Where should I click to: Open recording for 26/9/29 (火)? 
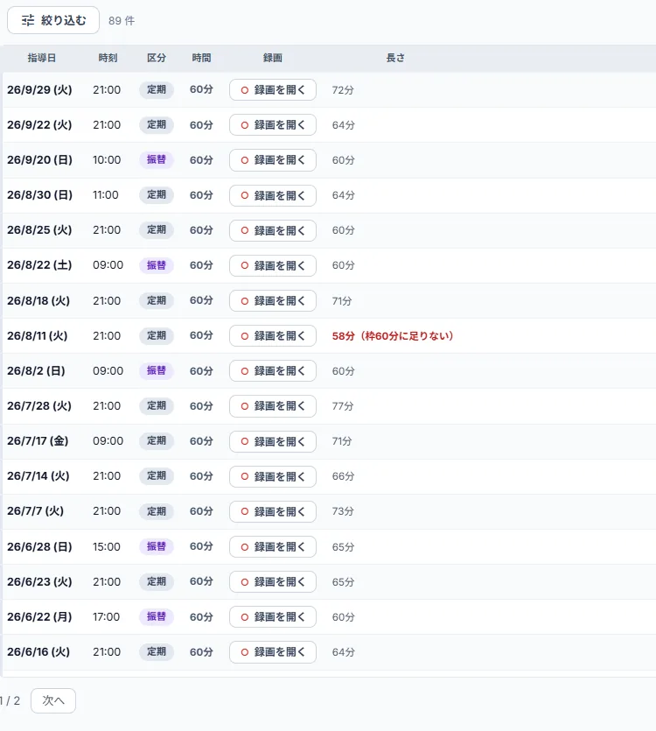click(273, 89)
